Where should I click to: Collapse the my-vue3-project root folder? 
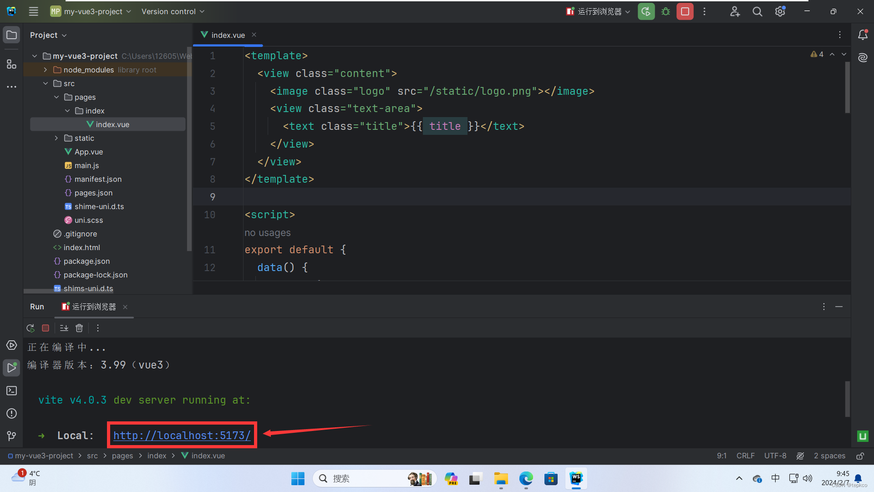[35, 56]
